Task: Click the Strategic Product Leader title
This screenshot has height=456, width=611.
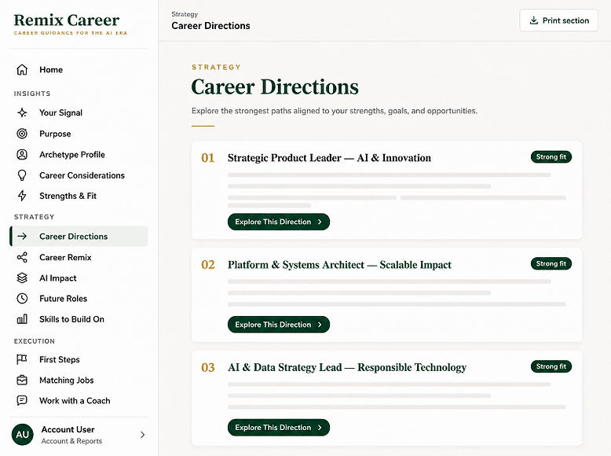Action: coord(329,158)
